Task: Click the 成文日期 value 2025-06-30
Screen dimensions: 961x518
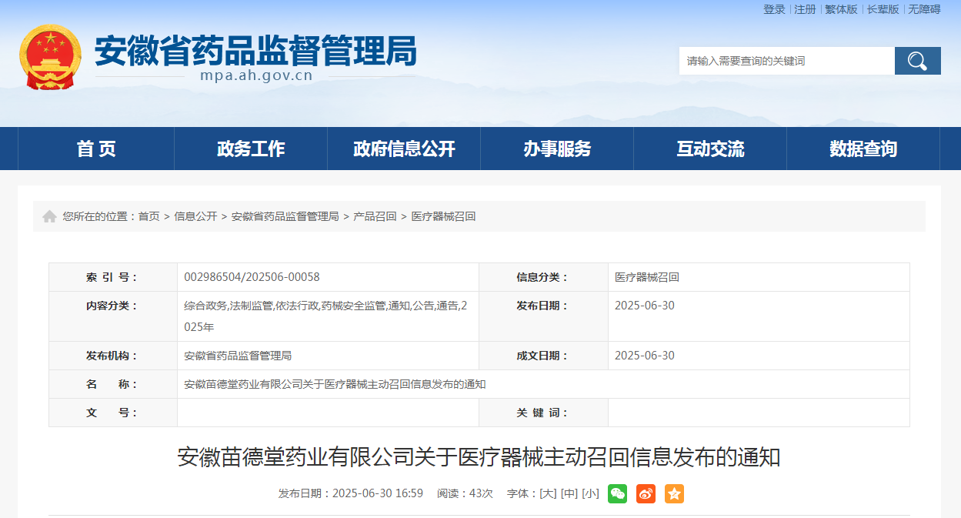Action: [645, 356]
